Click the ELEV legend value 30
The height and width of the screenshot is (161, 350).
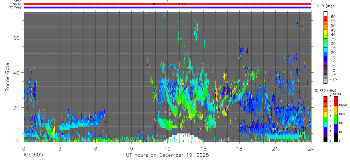(333, 43)
